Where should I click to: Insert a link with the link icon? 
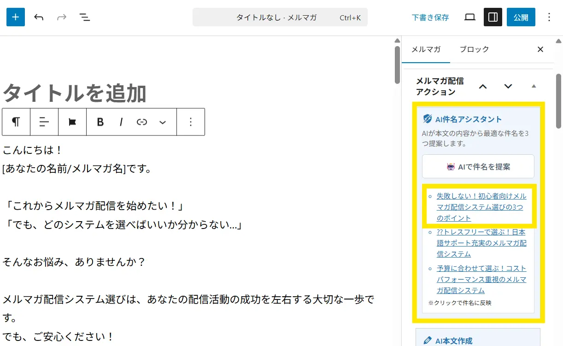pos(142,122)
